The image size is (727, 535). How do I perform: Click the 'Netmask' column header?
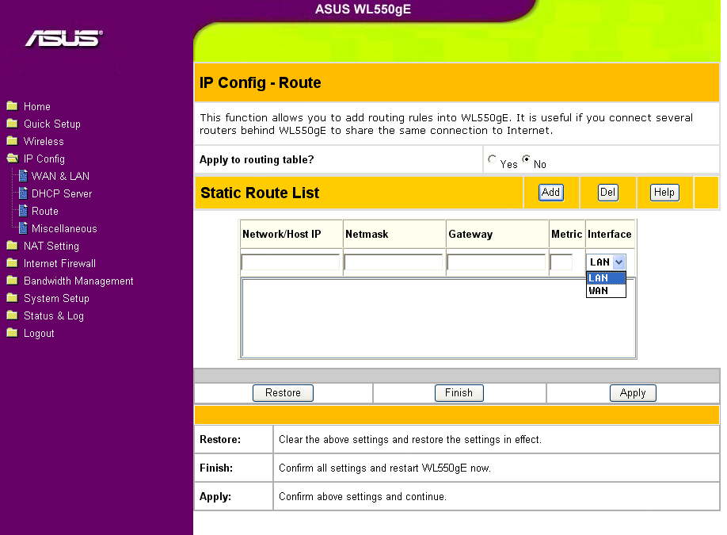click(x=367, y=235)
